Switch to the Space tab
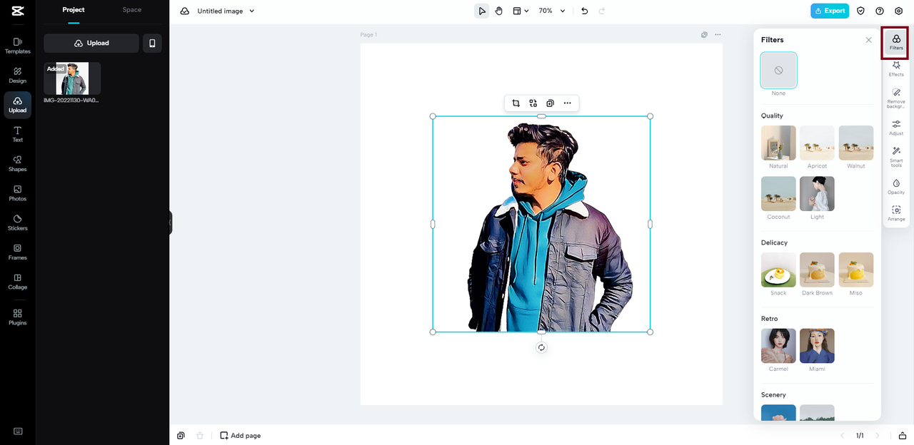 point(132,10)
